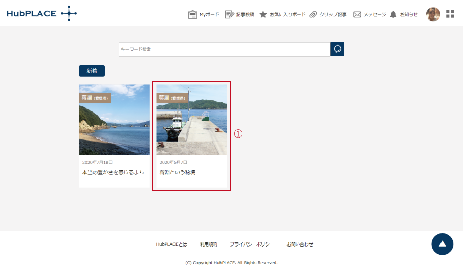Open the お知らせ menu label
Viewport: 463px width, 268px height.
(x=409, y=14)
